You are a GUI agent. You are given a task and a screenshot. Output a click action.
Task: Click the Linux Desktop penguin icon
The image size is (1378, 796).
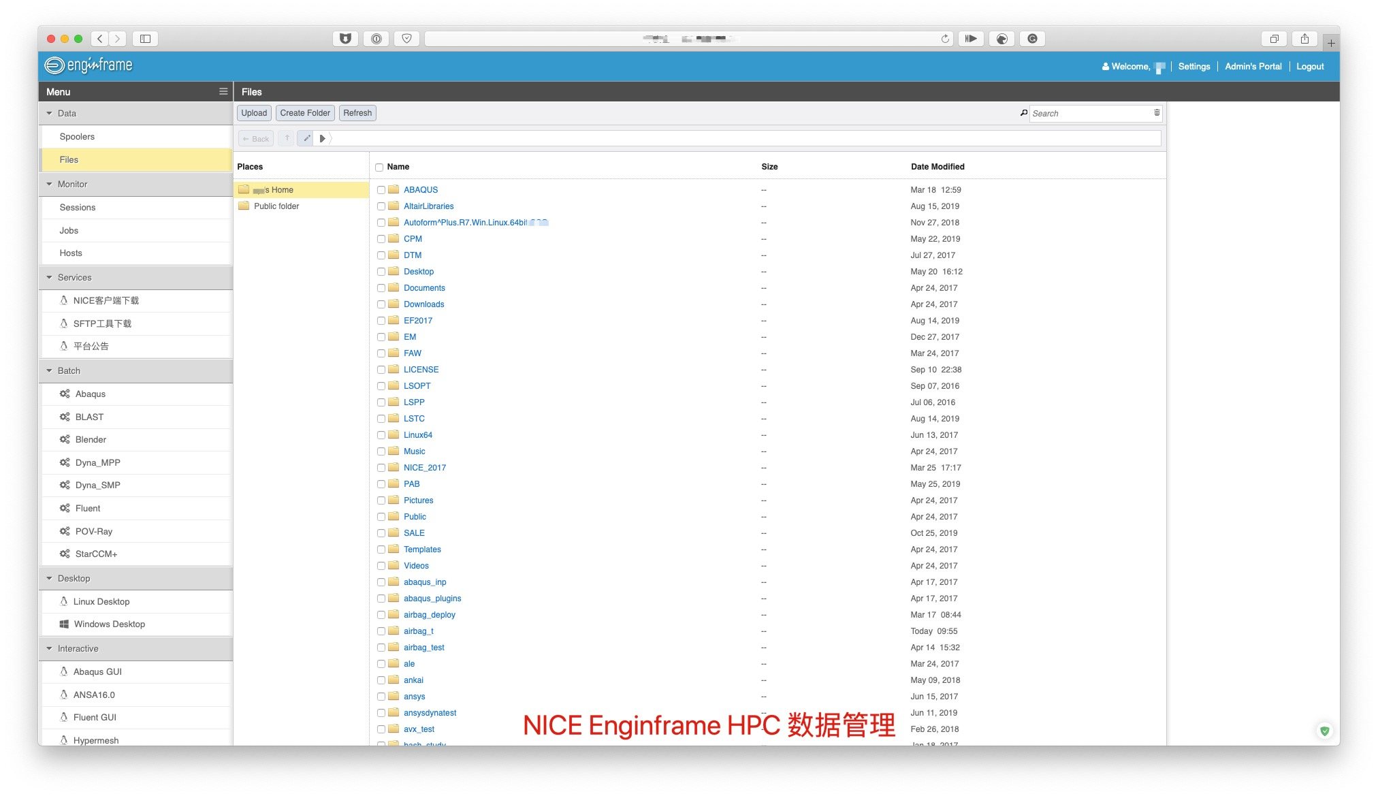click(64, 601)
